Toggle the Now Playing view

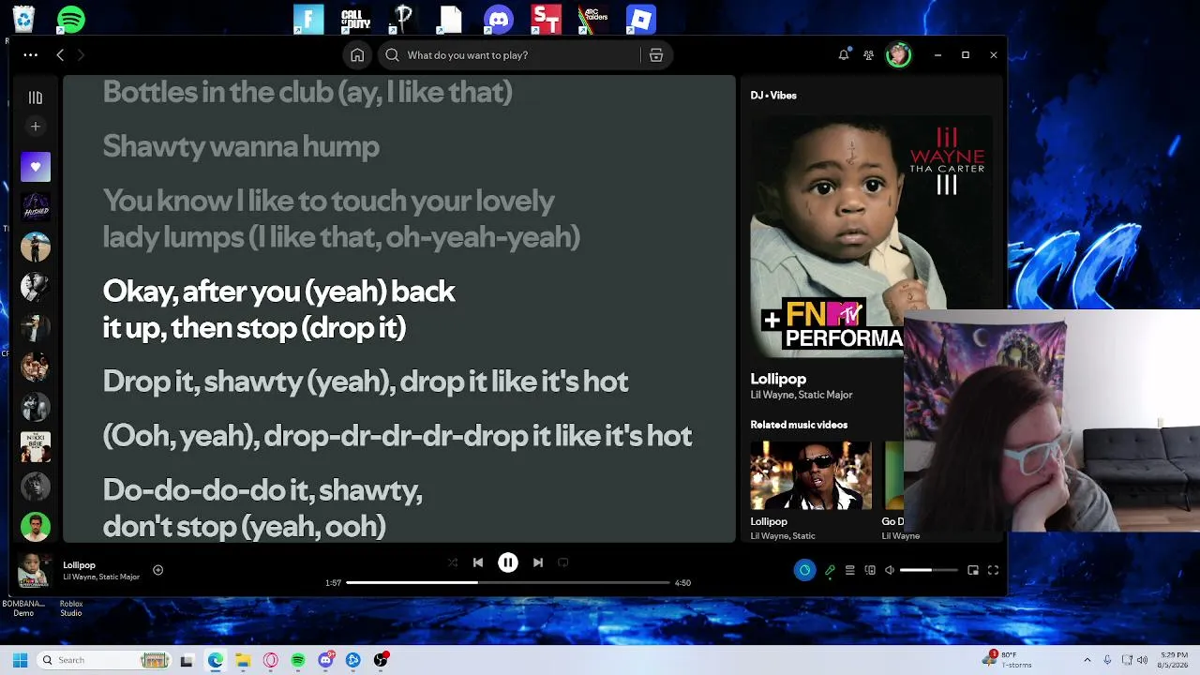(804, 570)
